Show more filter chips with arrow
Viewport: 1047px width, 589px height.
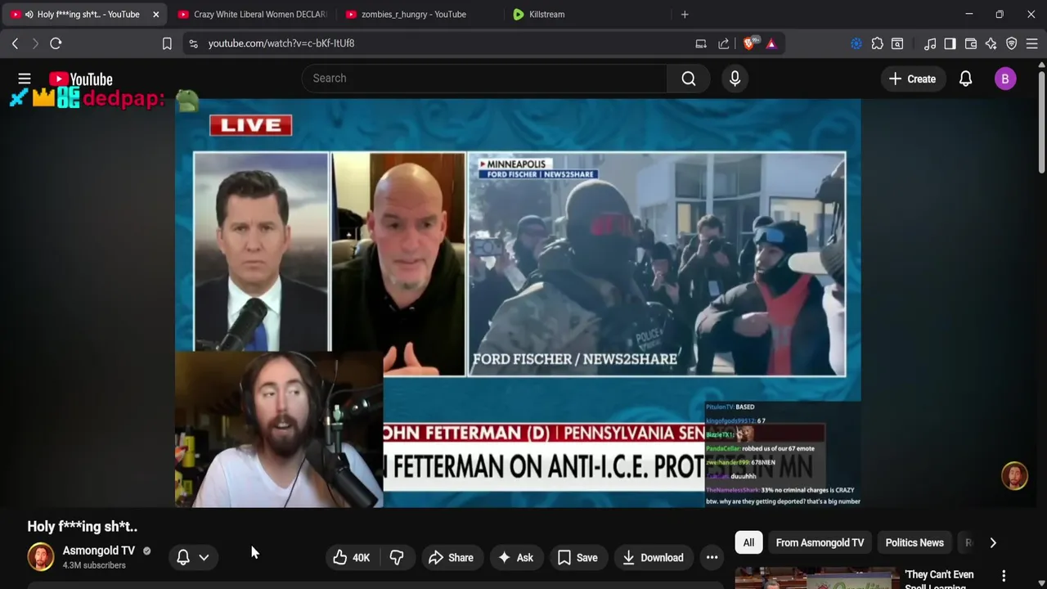point(993,542)
